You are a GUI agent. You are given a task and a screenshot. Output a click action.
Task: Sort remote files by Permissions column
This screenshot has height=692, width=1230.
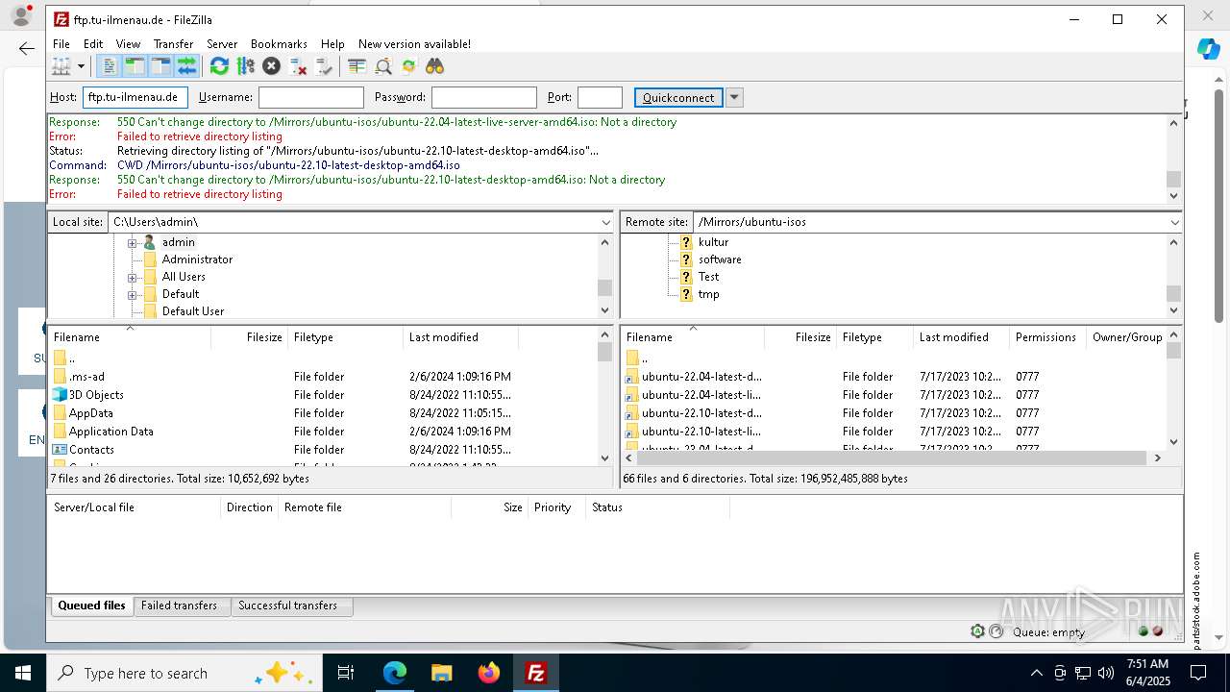tap(1046, 337)
